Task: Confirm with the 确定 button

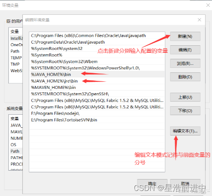Action: 152,183
